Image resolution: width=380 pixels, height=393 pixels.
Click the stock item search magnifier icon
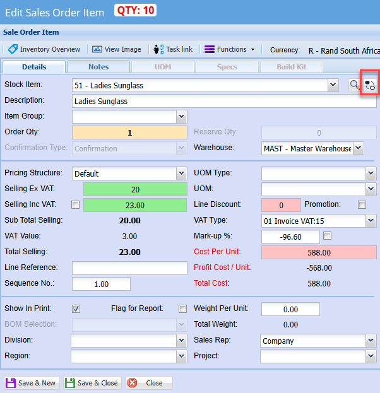click(x=355, y=85)
